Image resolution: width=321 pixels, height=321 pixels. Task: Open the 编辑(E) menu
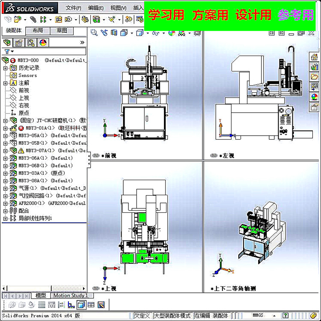click(x=96, y=8)
